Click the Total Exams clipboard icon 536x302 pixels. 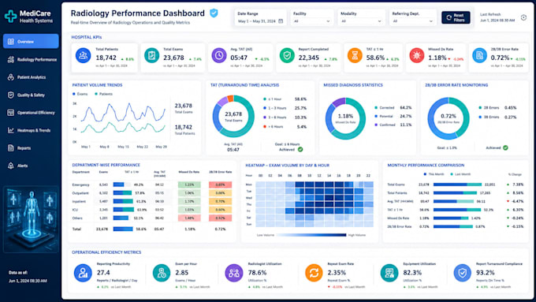point(152,55)
